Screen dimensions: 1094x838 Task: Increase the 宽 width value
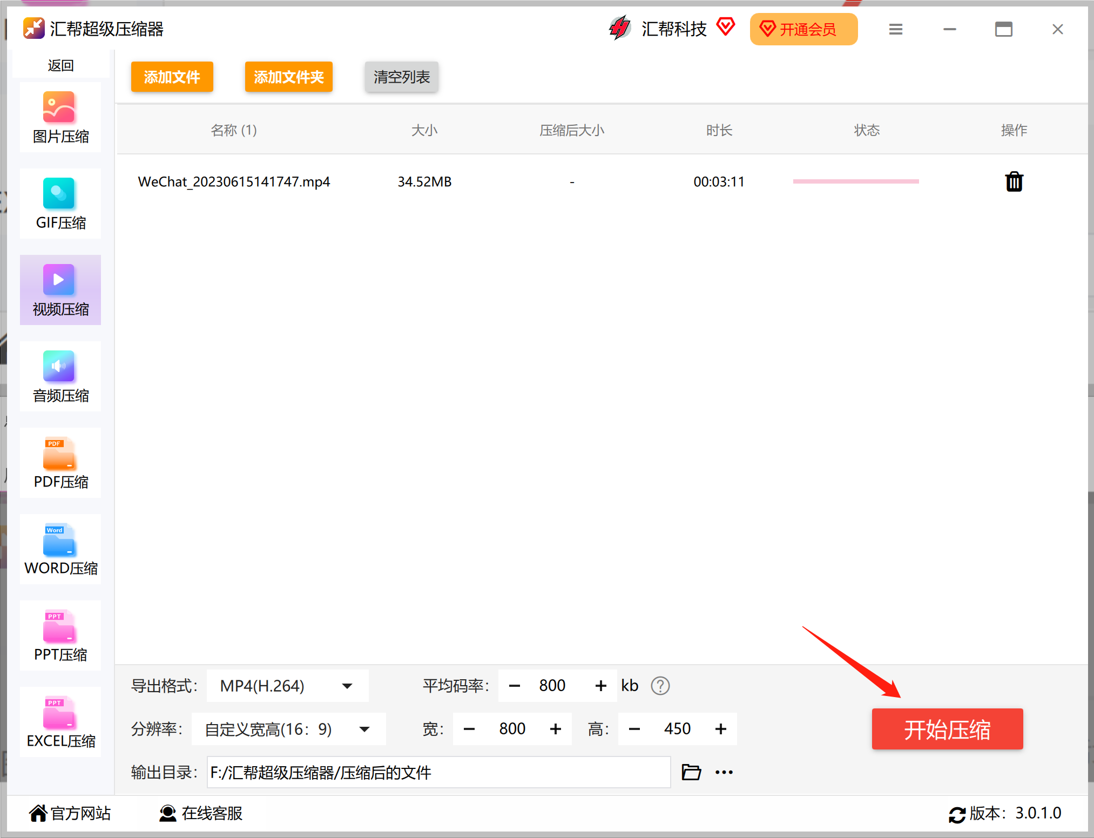tap(556, 729)
